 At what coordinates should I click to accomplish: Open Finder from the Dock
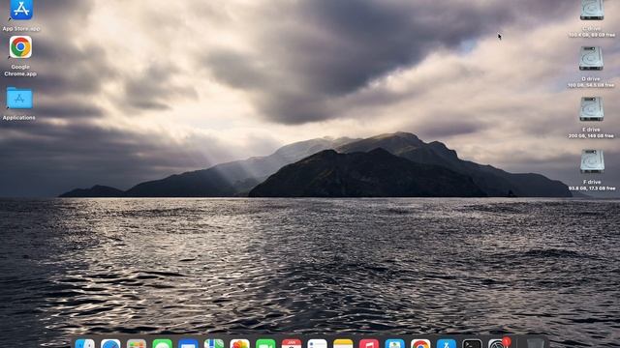tap(85, 344)
